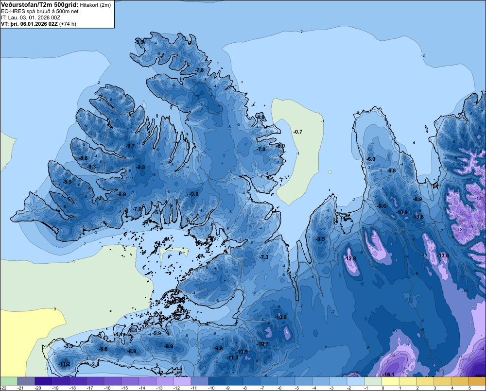Click the legend label -5
The image size is (486, 391).
pyautogui.click(x=298, y=388)
